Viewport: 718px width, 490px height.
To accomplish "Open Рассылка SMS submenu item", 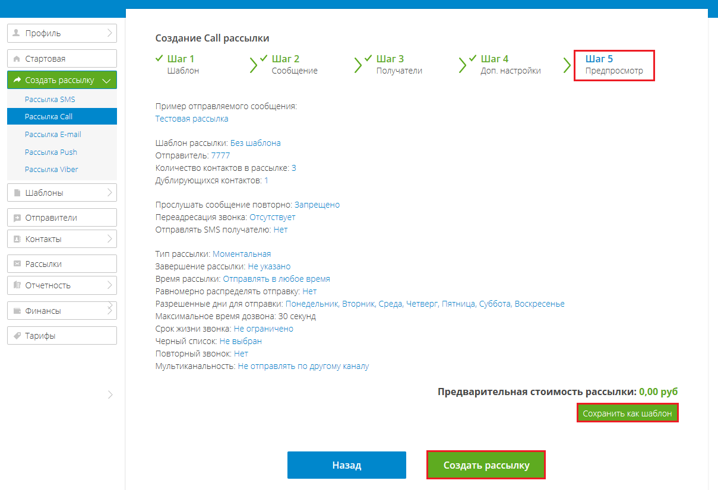I will [x=50, y=100].
